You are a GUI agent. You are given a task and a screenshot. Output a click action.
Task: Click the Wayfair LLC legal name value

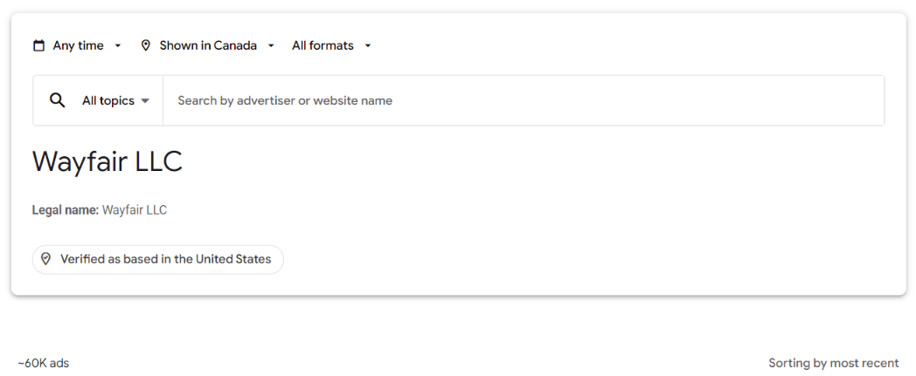(135, 210)
